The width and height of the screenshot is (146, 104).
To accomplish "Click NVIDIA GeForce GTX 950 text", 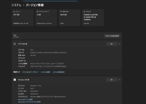I will [x=44, y=23].
